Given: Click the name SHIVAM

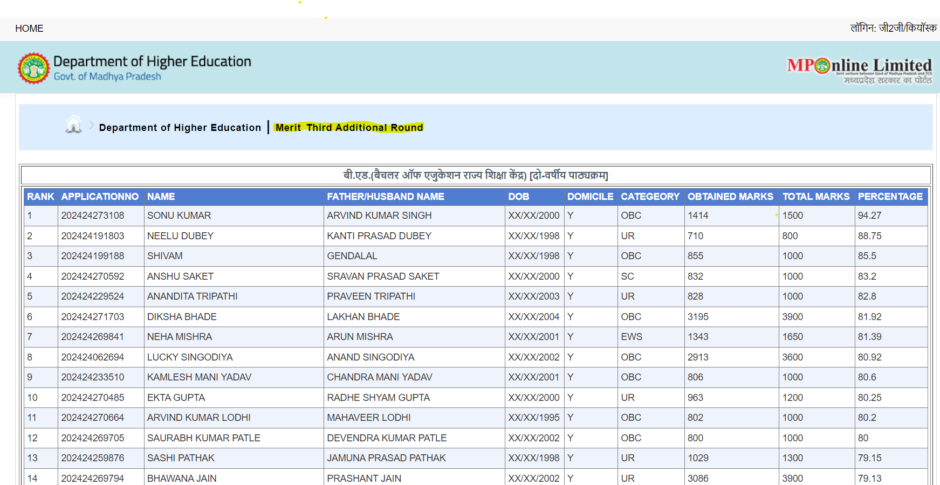Looking at the screenshot, I should (x=165, y=256).
